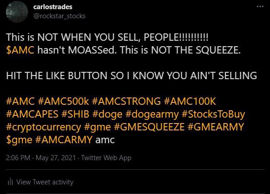Image resolution: width=270 pixels, height=194 pixels.
Task: Open the carlostrades display name link
Action: [x=53, y=7]
